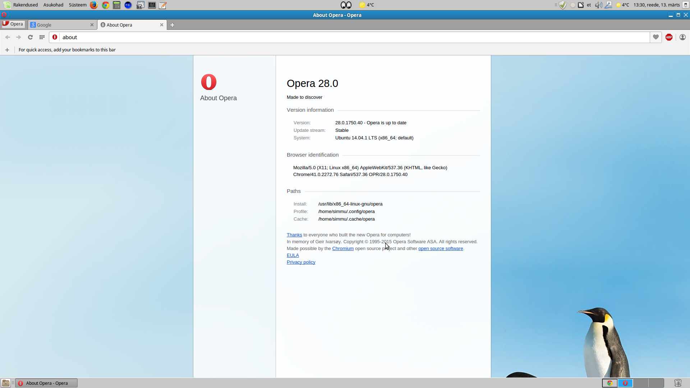The image size is (690, 388).
Task: Open the network connection tray icon
Action: click(x=608, y=5)
